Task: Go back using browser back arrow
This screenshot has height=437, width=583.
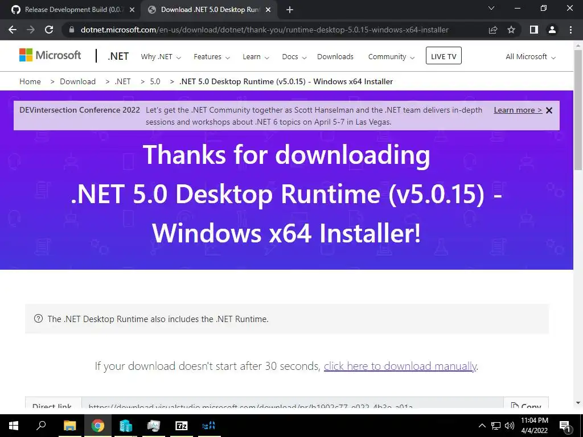Action: pos(13,30)
